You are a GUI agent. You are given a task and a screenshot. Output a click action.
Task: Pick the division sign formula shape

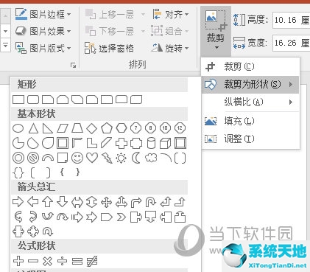click(62, 261)
